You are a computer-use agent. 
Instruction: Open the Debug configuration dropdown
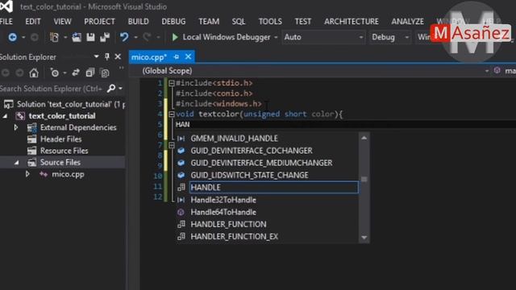[x=390, y=37]
